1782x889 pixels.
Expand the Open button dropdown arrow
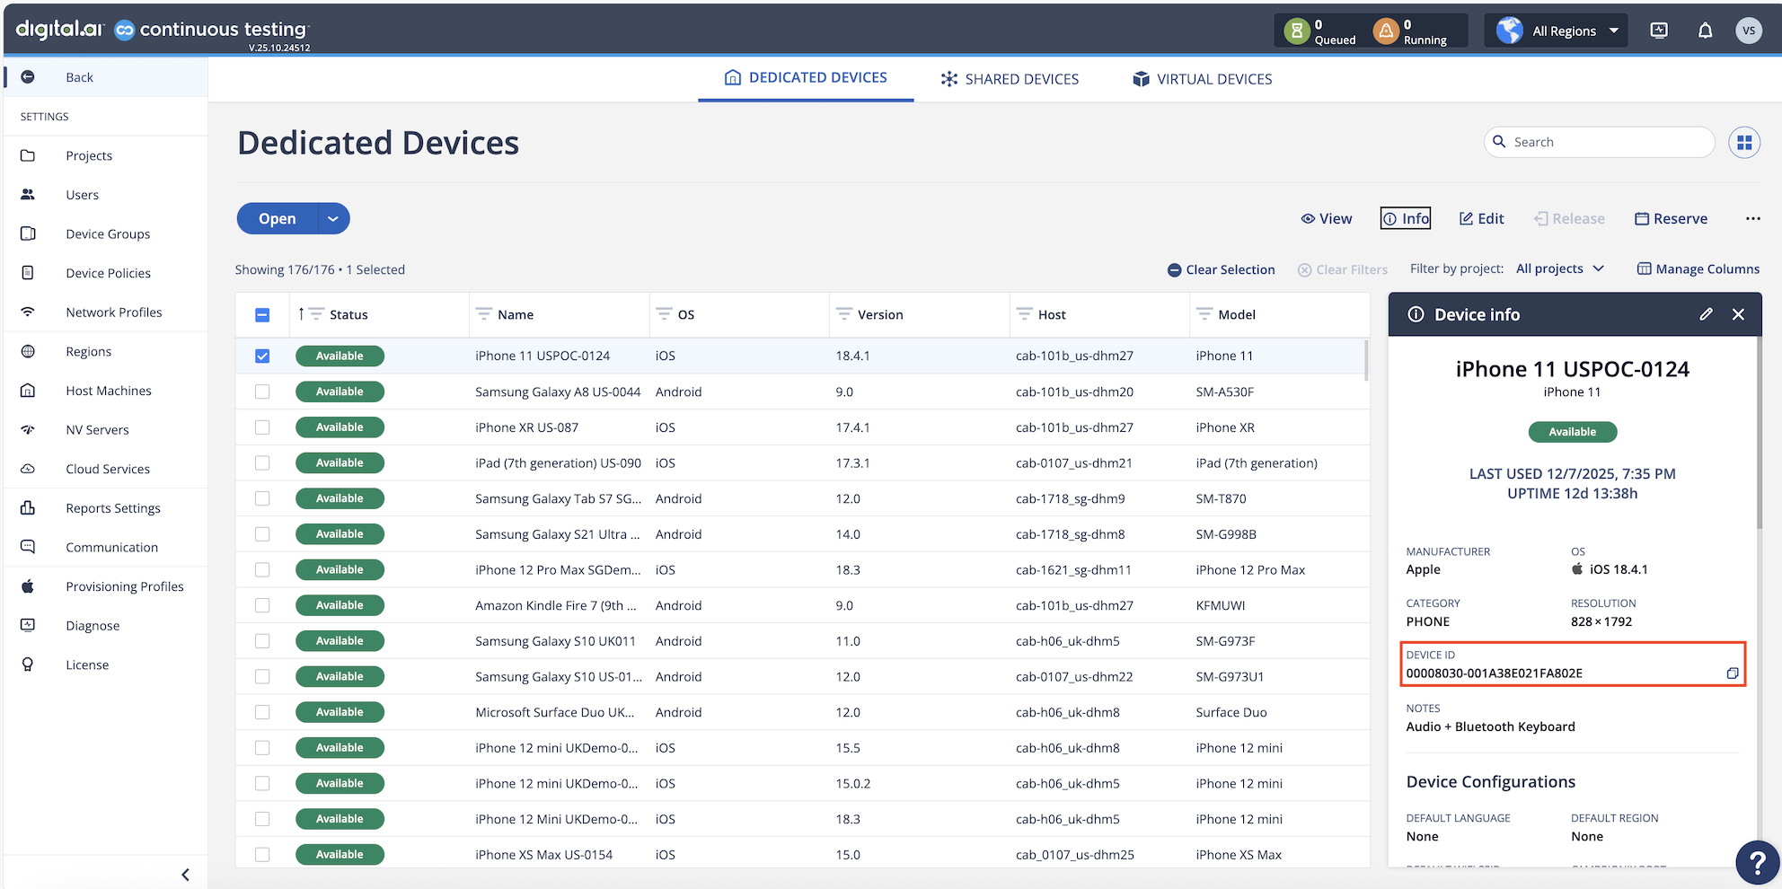[333, 219]
